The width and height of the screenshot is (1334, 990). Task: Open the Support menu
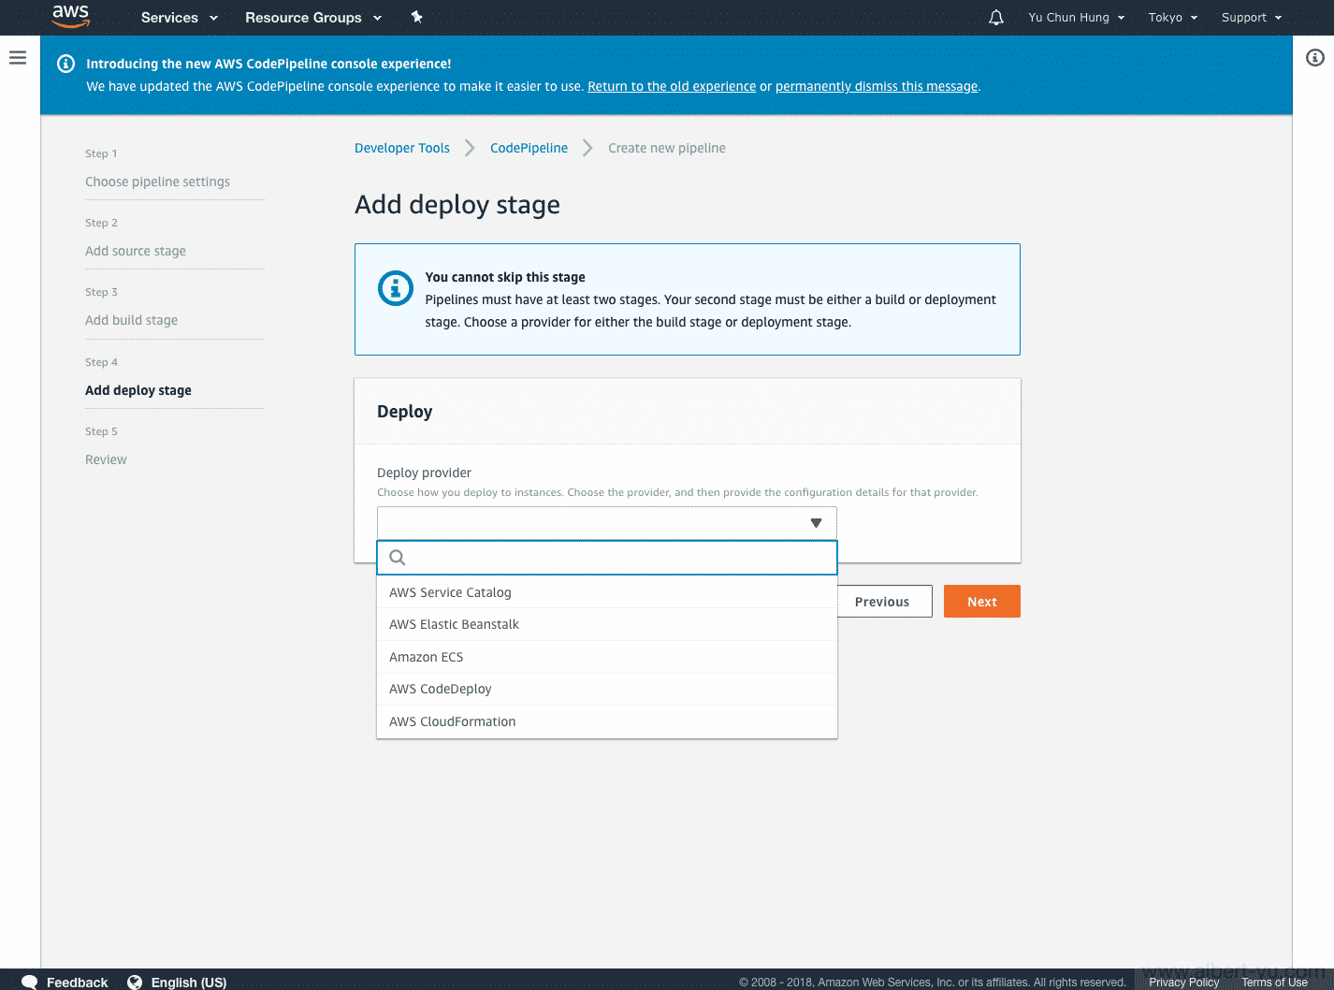pyautogui.click(x=1252, y=18)
